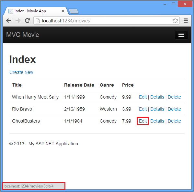
Task: Click the localhost:1234/movies address bar
Action: [x=107, y=21]
